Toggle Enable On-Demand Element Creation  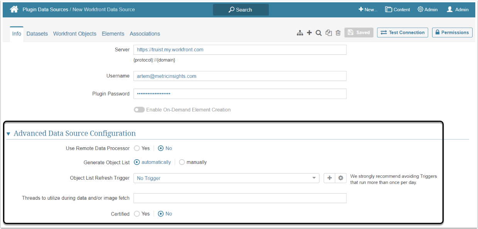pos(139,110)
